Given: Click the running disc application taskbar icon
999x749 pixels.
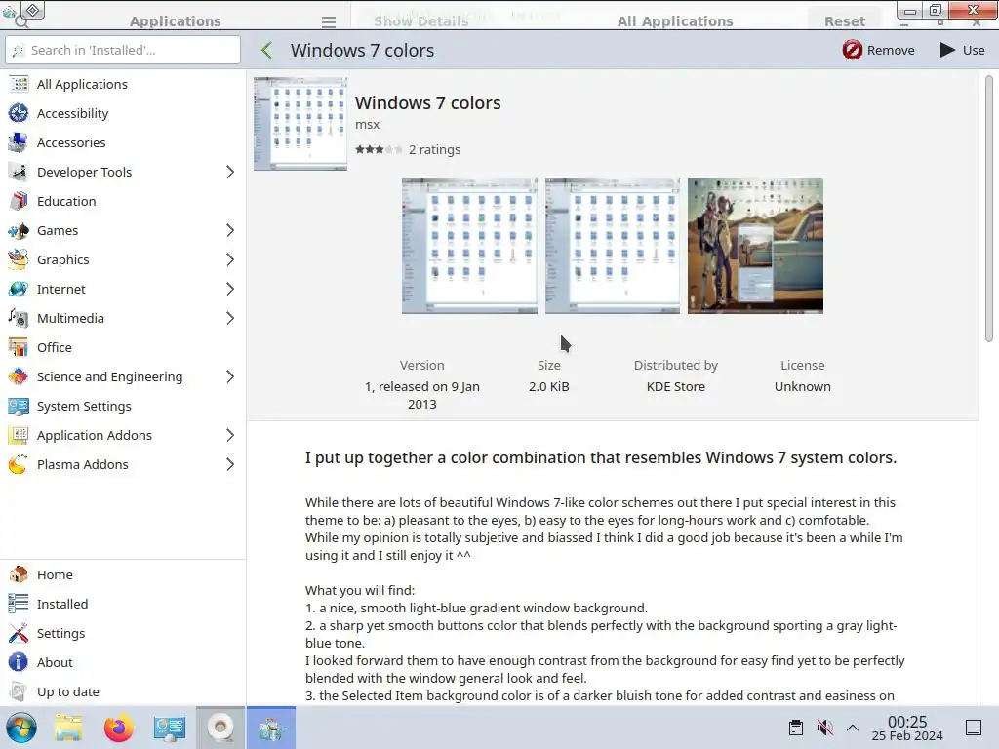Looking at the screenshot, I should coord(220,728).
